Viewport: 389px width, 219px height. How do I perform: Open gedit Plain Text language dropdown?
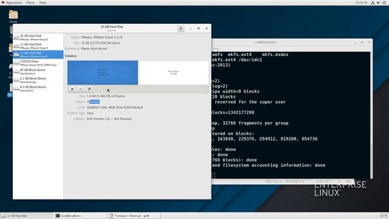[x=273, y=181]
